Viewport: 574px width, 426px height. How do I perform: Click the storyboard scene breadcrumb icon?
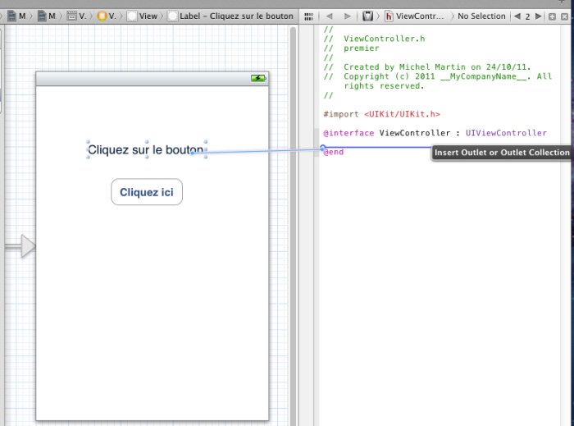click(72, 16)
